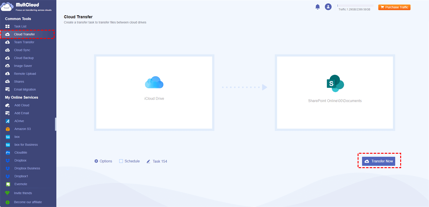This screenshot has height=207, width=429.
Task: Open notifications bell icon
Action: click(x=317, y=7)
